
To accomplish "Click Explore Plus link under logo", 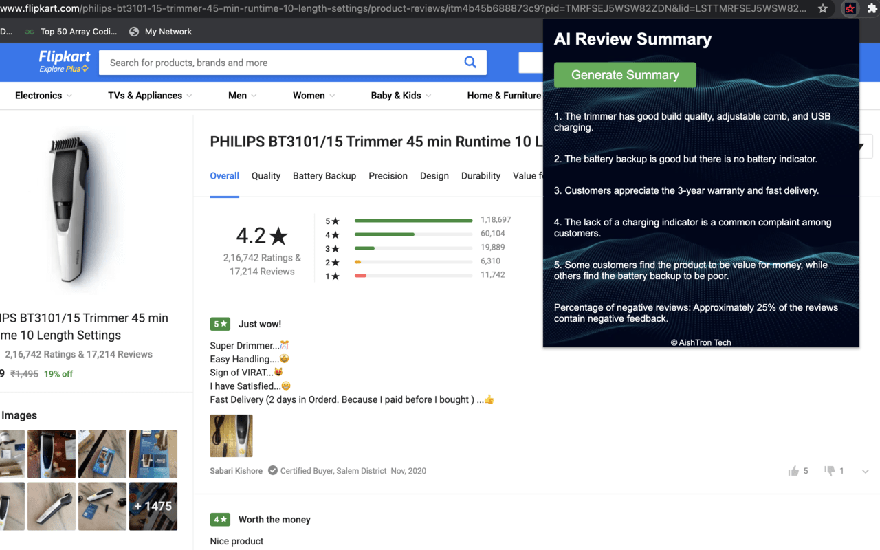I will coord(63,69).
